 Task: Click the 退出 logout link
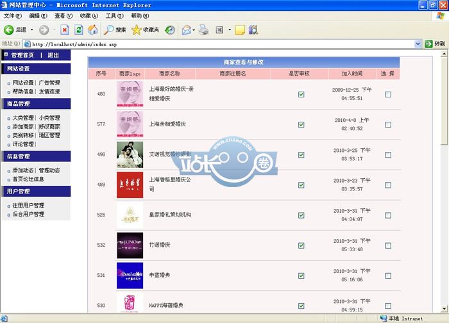coord(53,55)
